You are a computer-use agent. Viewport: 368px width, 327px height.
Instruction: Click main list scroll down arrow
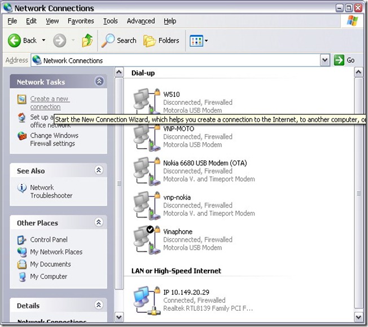(x=358, y=317)
